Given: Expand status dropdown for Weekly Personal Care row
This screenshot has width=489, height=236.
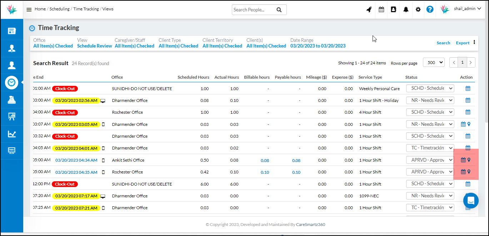Looking at the screenshot, I should [430, 88].
